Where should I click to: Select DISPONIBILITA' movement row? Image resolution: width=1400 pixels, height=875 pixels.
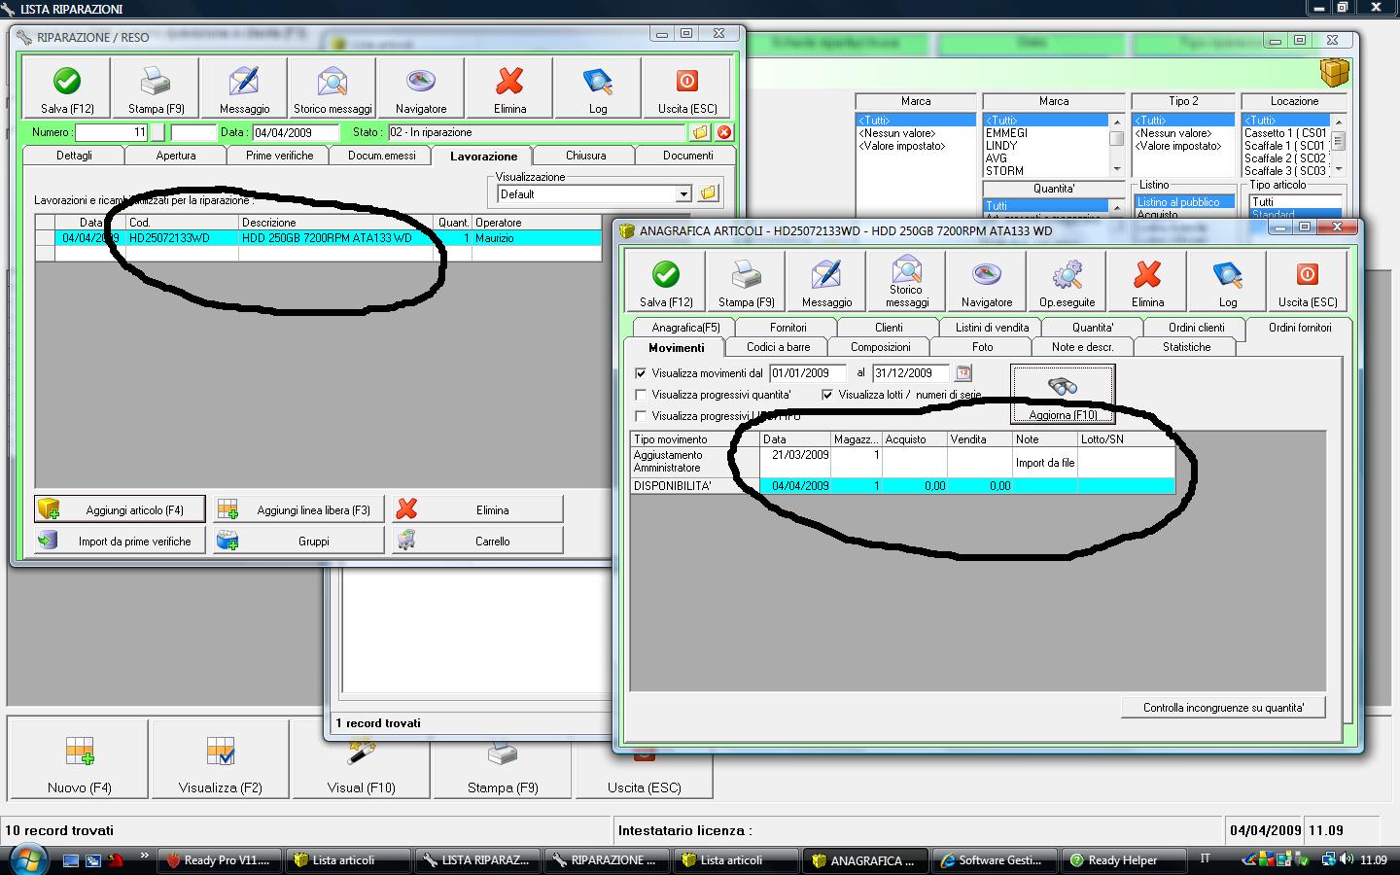(902, 486)
